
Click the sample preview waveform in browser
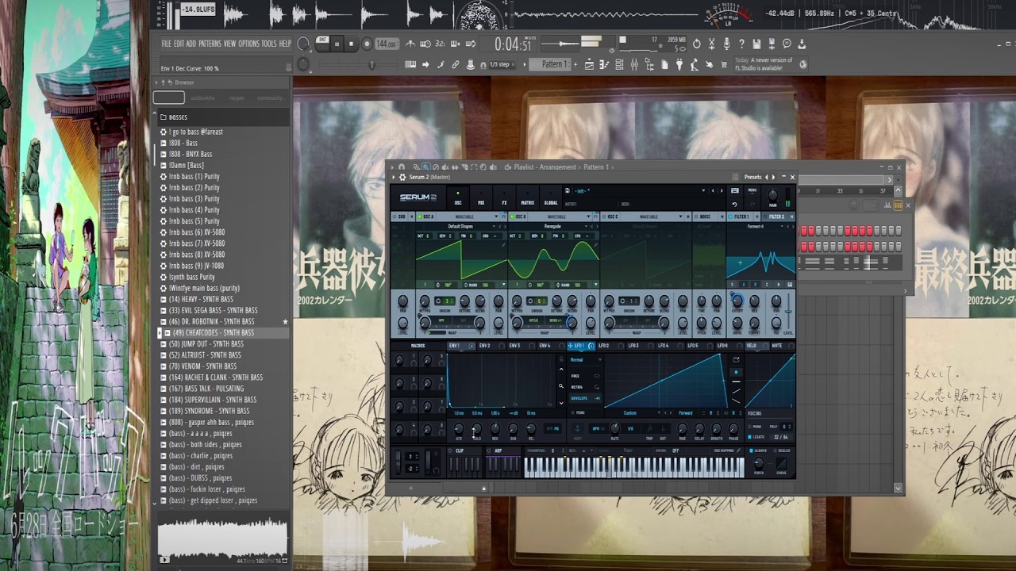(x=223, y=539)
